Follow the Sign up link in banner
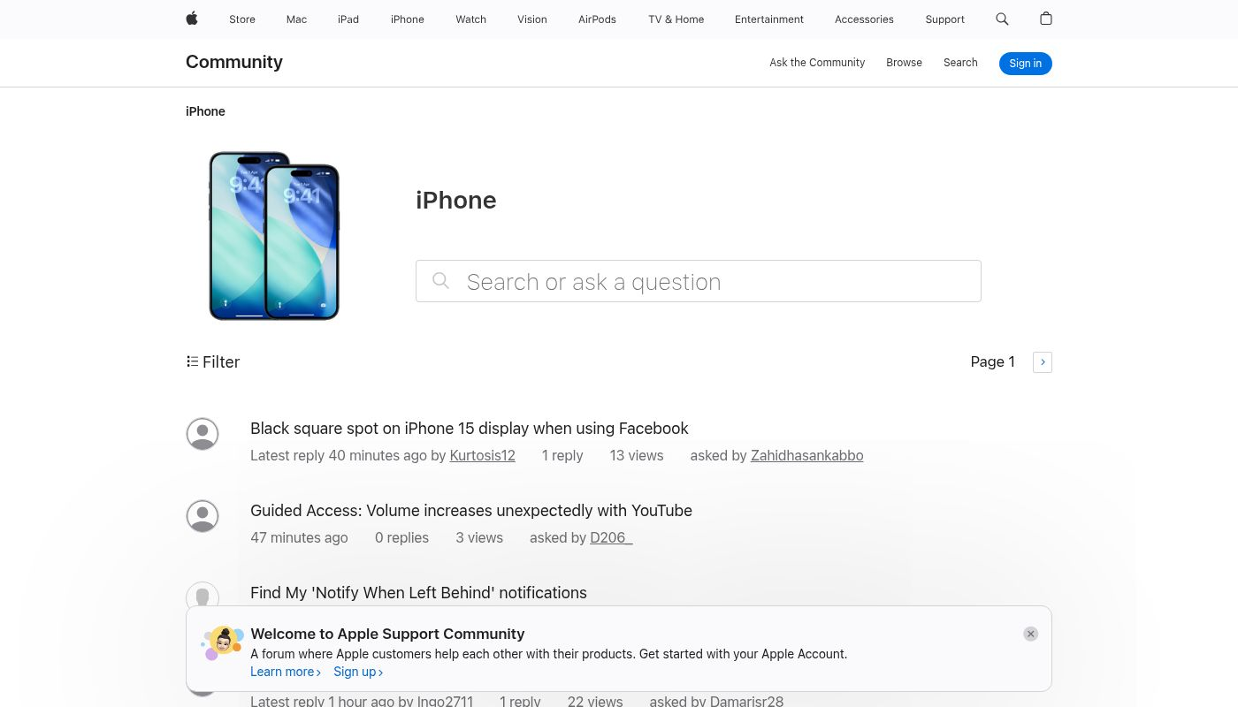 pyautogui.click(x=358, y=672)
